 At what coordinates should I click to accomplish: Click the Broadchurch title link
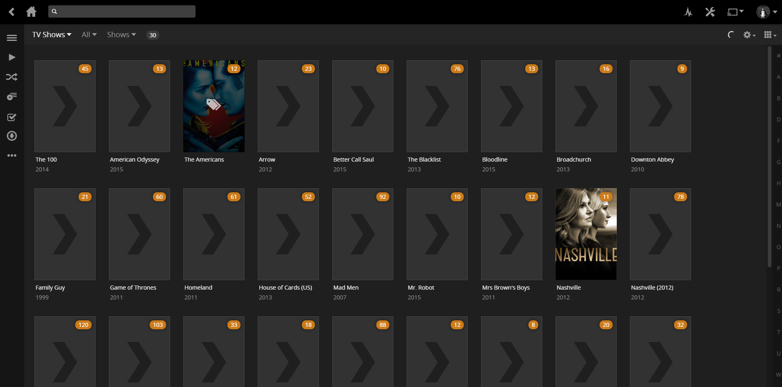tap(574, 160)
